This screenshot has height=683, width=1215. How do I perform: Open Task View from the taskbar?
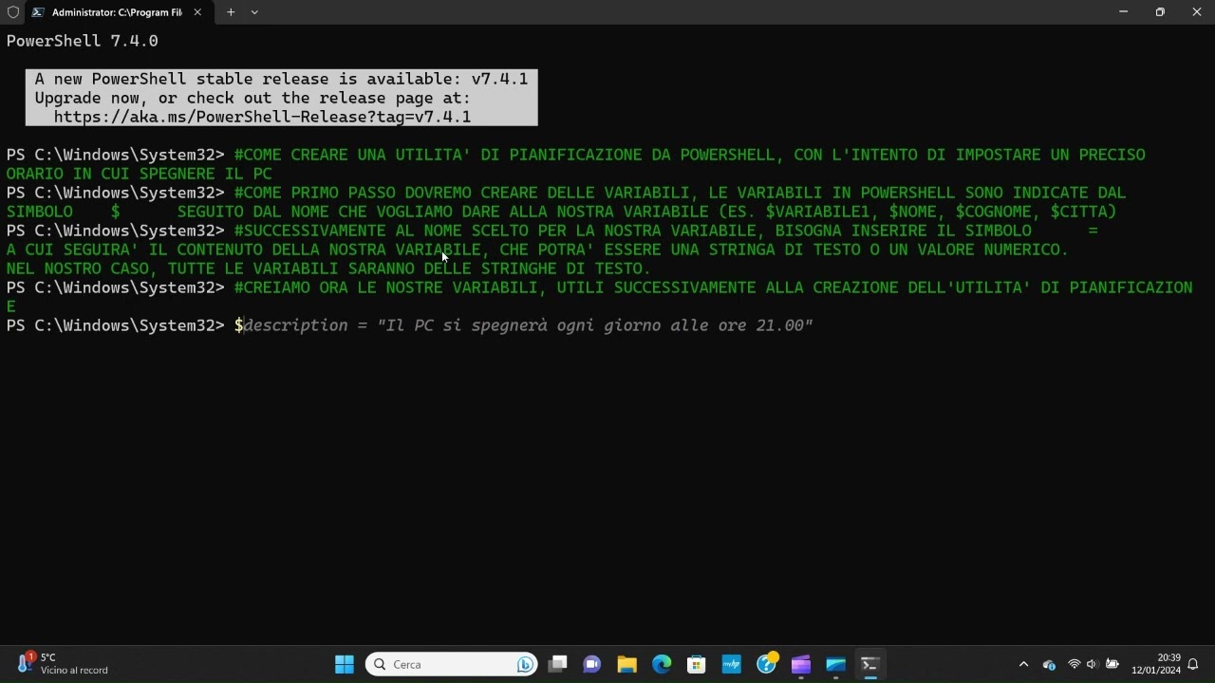(557, 664)
